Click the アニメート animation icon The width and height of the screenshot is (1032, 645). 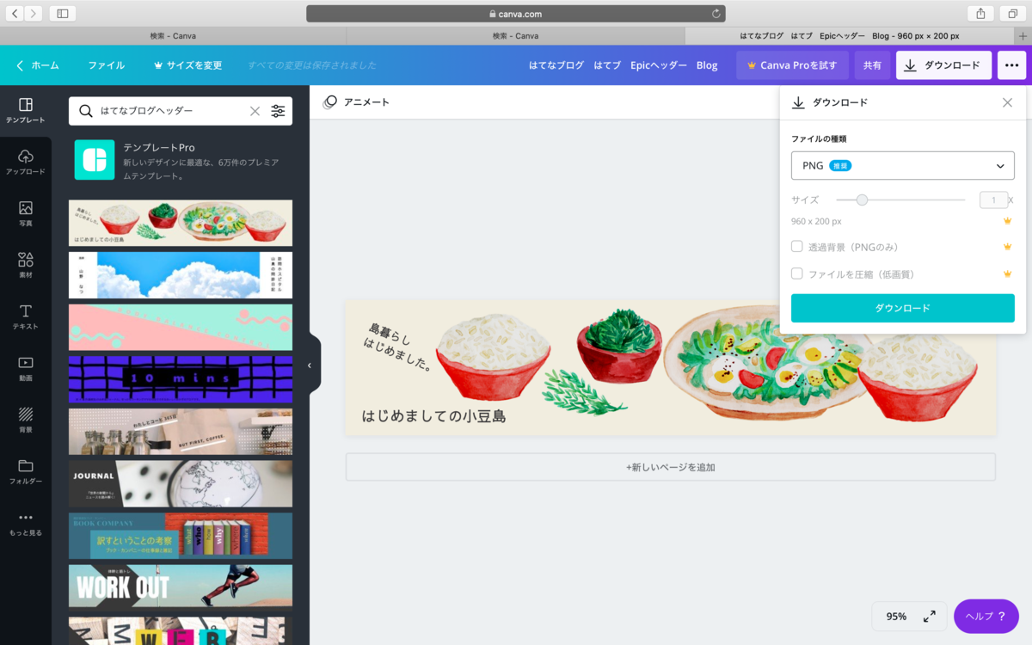pos(330,102)
